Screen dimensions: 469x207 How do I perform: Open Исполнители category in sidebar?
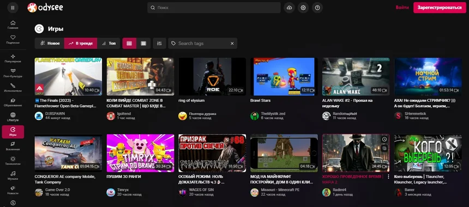(x=13, y=88)
